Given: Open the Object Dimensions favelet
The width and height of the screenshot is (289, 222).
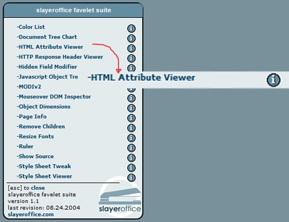Looking at the screenshot, I should point(44,107).
